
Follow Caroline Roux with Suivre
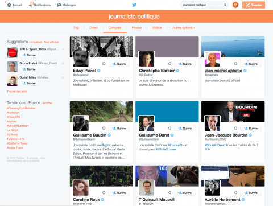pyautogui.click(x=119, y=193)
